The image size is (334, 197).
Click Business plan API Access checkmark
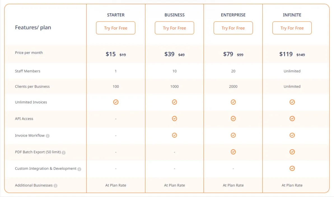pyautogui.click(x=174, y=118)
